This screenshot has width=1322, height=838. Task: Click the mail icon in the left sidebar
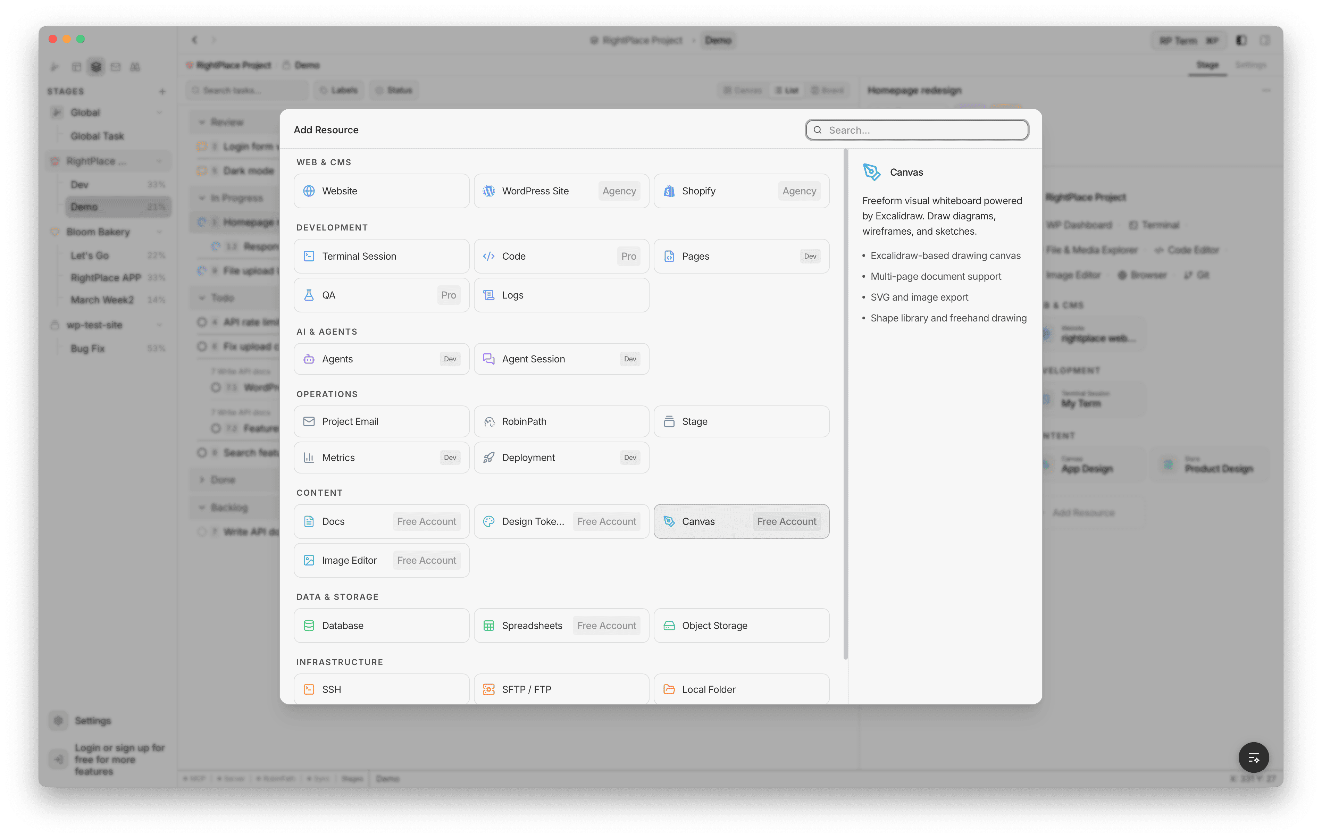pyautogui.click(x=116, y=66)
